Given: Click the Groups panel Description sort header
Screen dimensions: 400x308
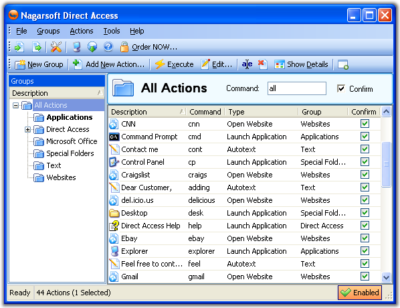Looking at the screenshot, I should coord(57,93).
